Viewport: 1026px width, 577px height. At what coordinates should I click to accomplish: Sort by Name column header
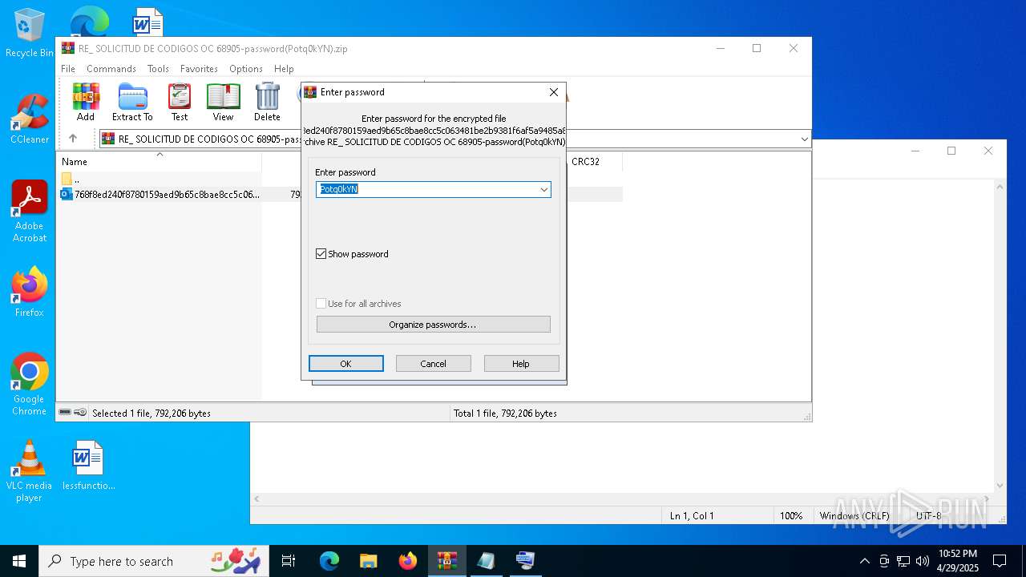159,162
